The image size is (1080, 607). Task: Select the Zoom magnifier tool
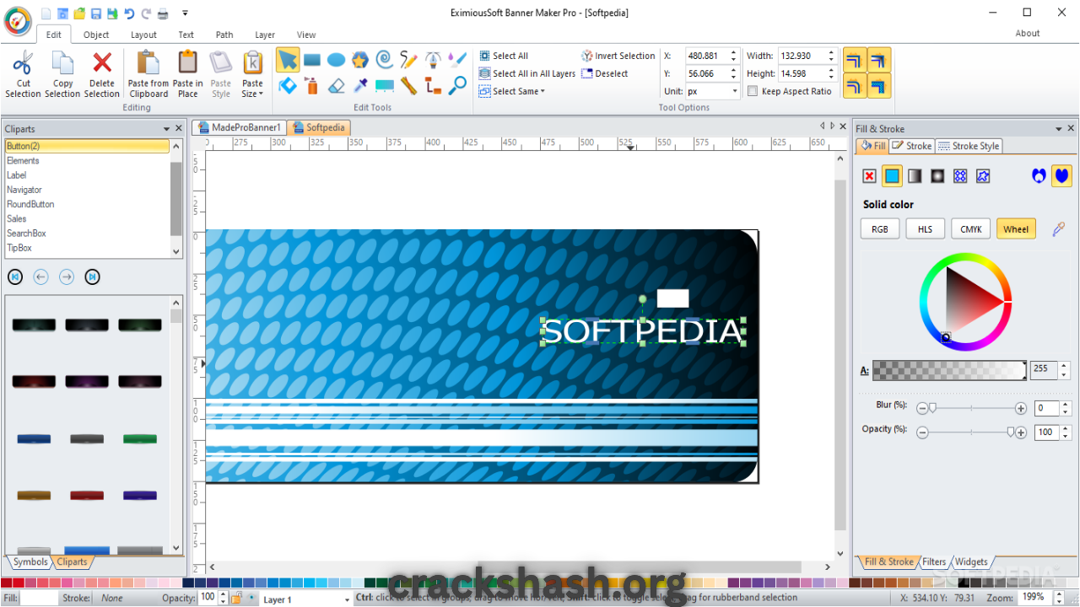pos(457,85)
